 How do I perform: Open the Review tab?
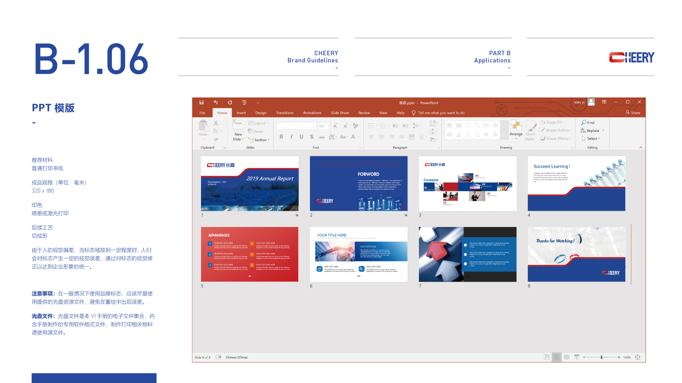click(x=364, y=113)
